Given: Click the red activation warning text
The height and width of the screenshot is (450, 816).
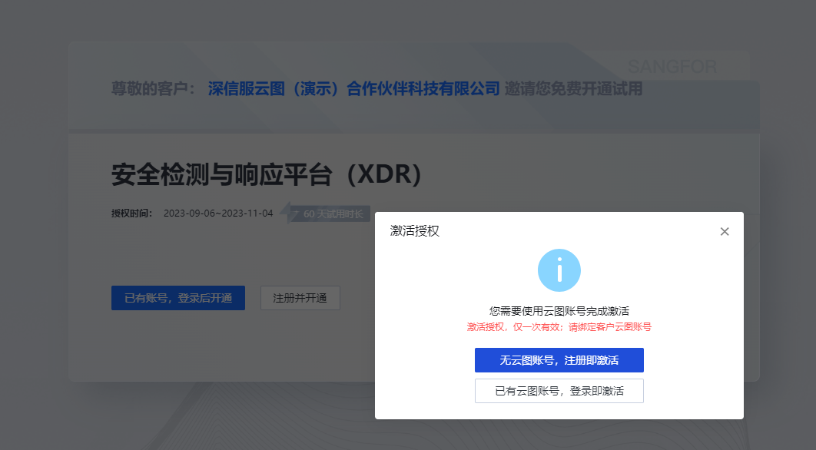Looking at the screenshot, I should click(x=559, y=326).
